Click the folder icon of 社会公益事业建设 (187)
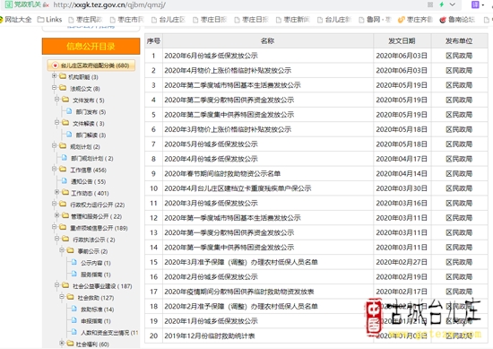The image size is (493, 349). [65, 285]
